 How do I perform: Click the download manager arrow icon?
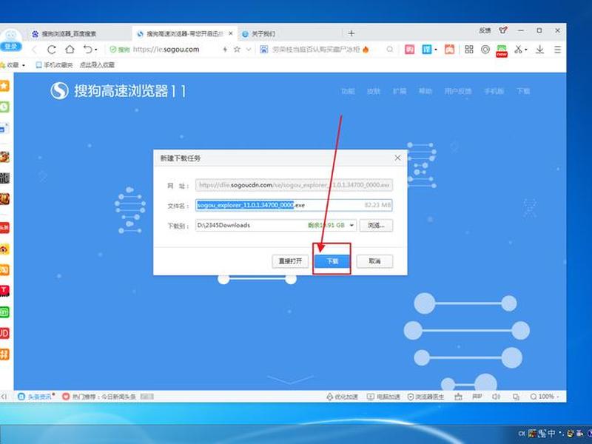click(x=540, y=50)
